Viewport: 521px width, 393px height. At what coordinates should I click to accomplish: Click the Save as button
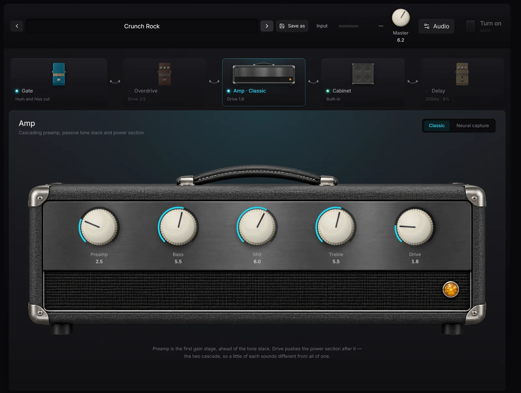[292, 26]
